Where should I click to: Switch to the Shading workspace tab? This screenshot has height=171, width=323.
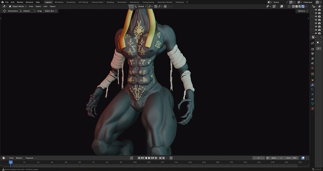[110, 2]
